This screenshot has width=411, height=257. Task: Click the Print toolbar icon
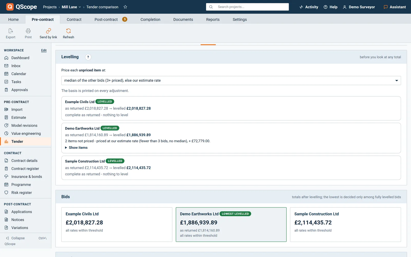pos(28,34)
